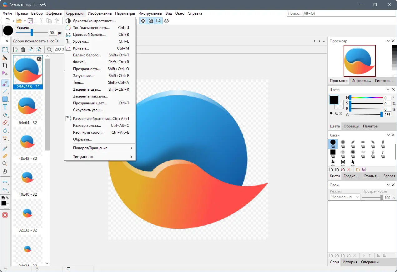The width and height of the screenshot is (397, 272).
Task: Select the Eyedropper color picker tool
Action: (5, 148)
